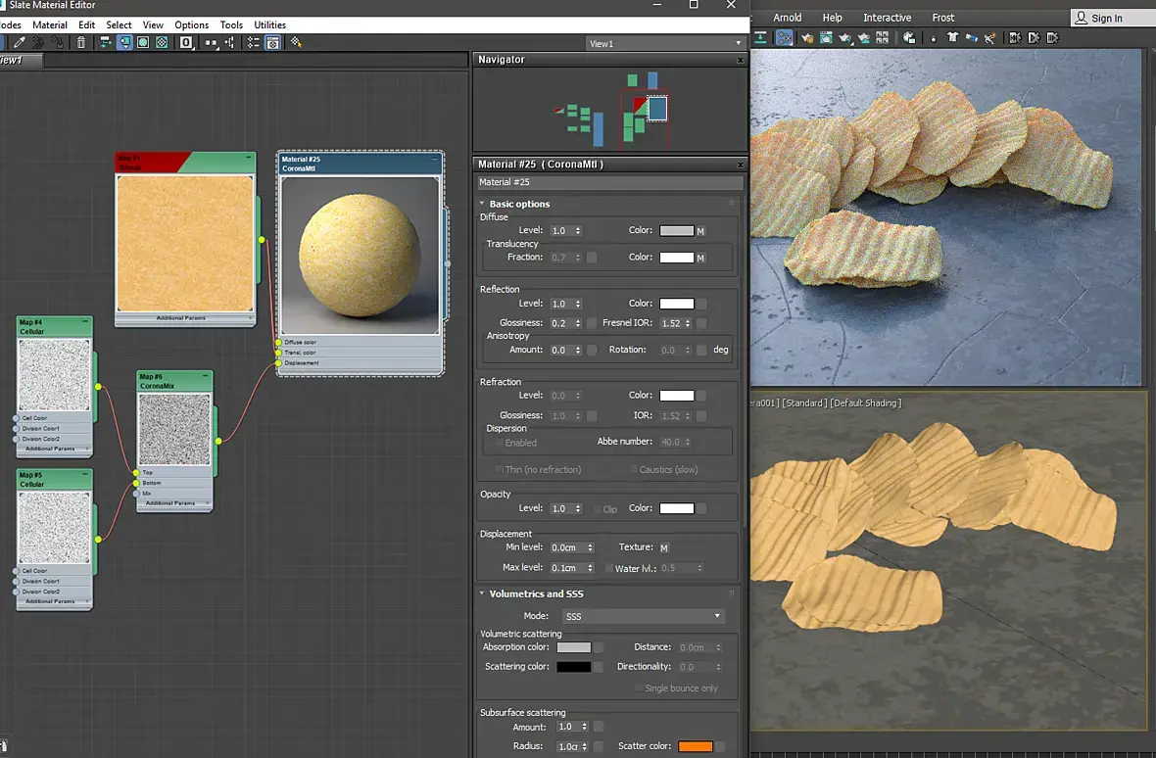
Task: Click the Displacement Texture M button
Action: (664, 548)
